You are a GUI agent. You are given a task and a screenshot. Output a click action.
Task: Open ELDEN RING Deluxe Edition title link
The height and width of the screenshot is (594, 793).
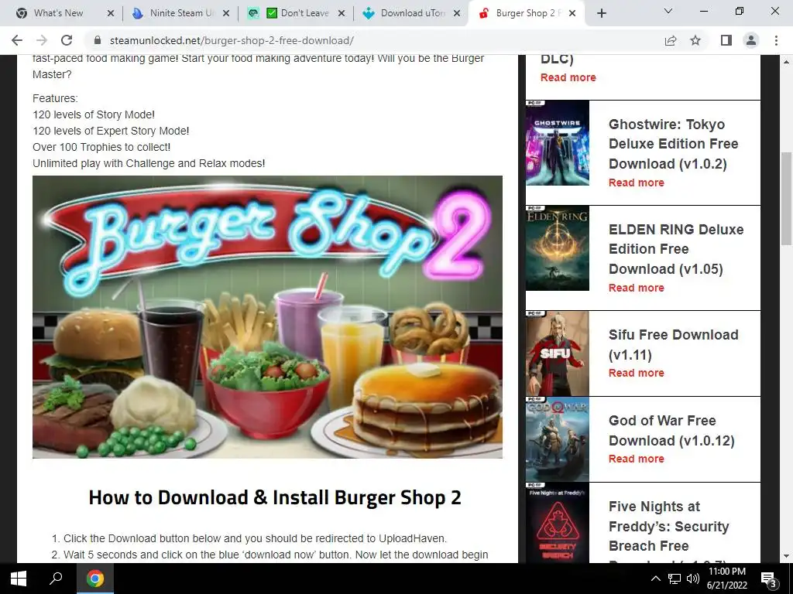676,249
